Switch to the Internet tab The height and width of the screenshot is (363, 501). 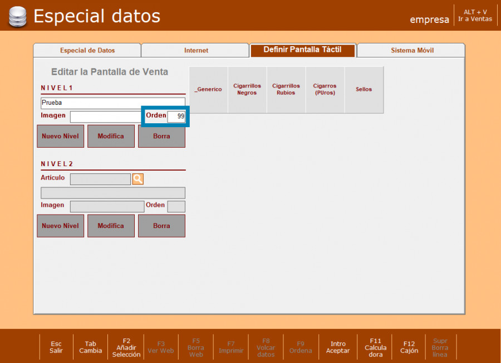tap(196, 50)
